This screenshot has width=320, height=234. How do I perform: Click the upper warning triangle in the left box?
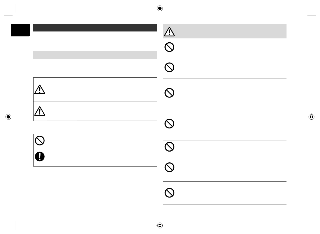[x=40, y=89]
